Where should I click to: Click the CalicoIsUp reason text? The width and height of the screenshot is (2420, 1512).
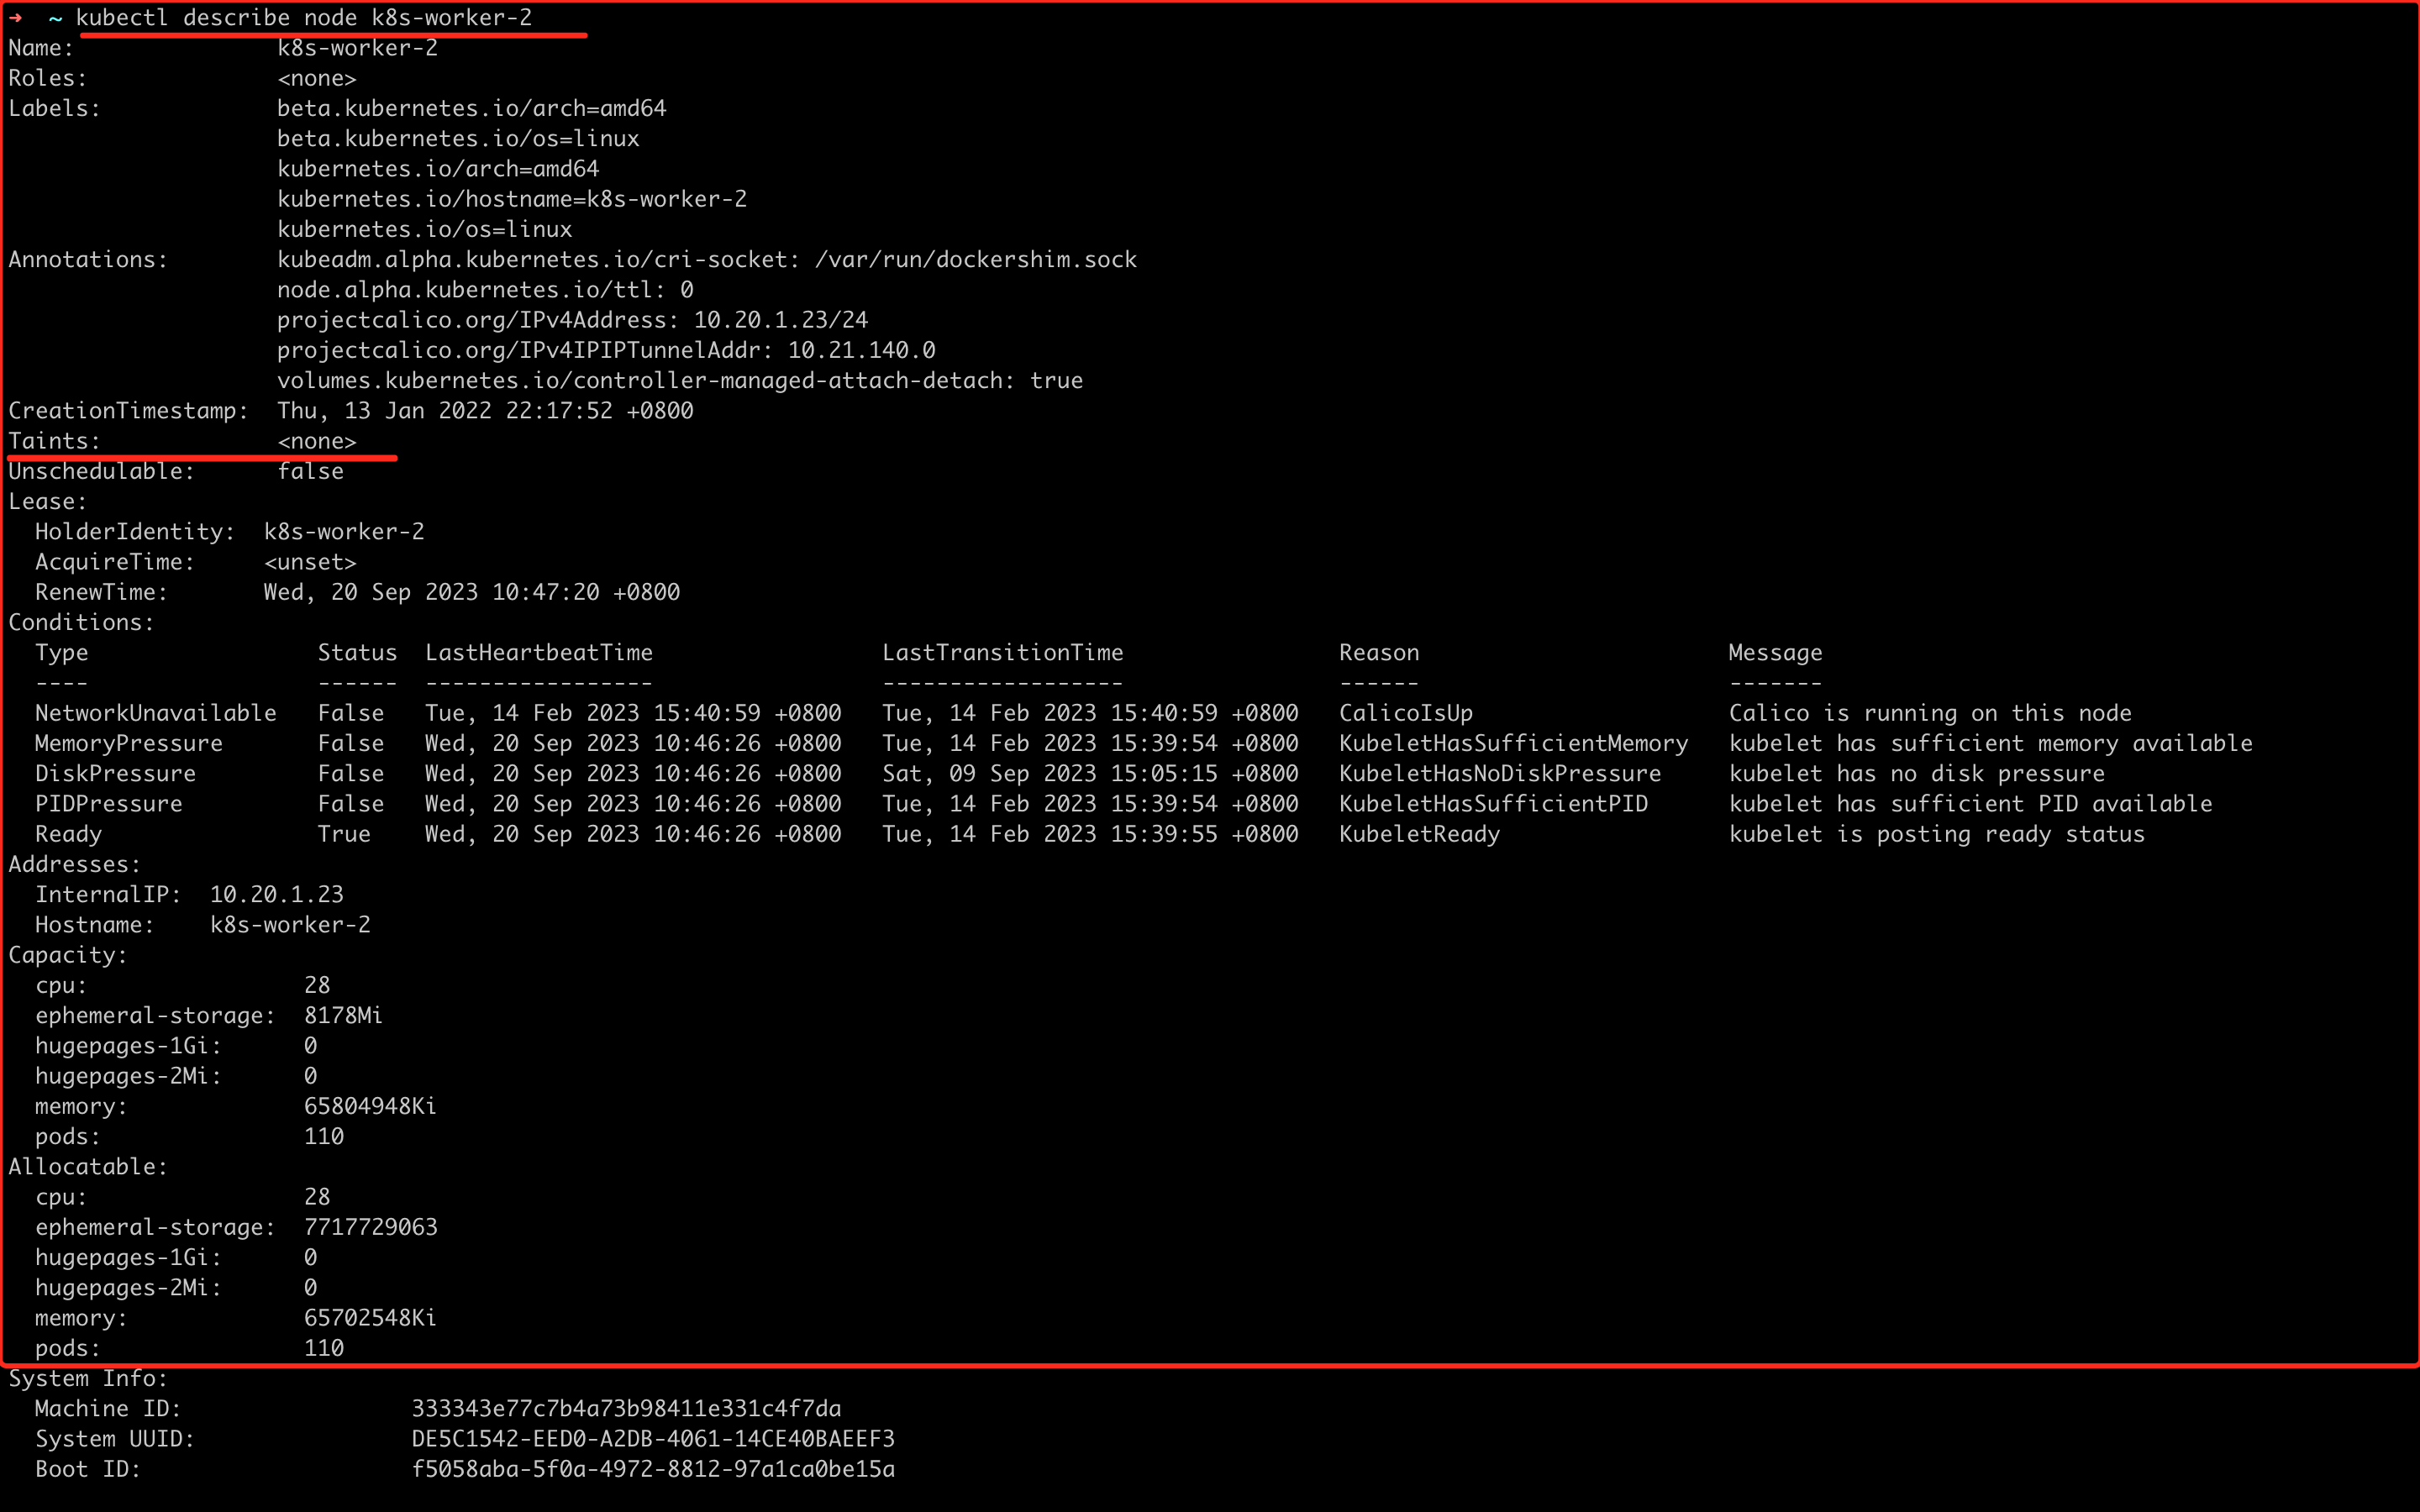coord(1405,713)
